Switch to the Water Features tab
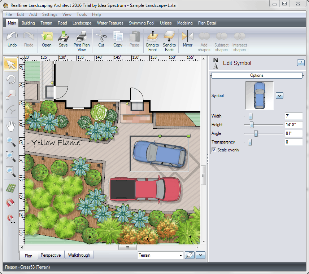309x274 pixels. click(x=110, y=23)
